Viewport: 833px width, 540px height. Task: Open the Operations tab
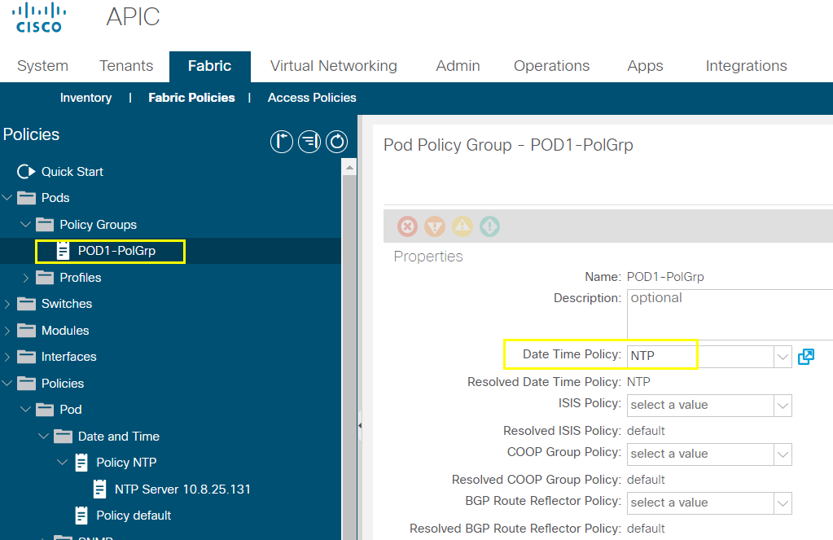[551, 66]
